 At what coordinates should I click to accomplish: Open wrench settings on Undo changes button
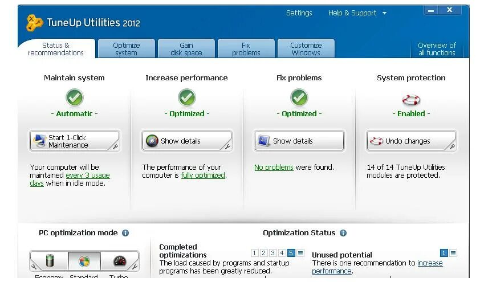point(453,146)
